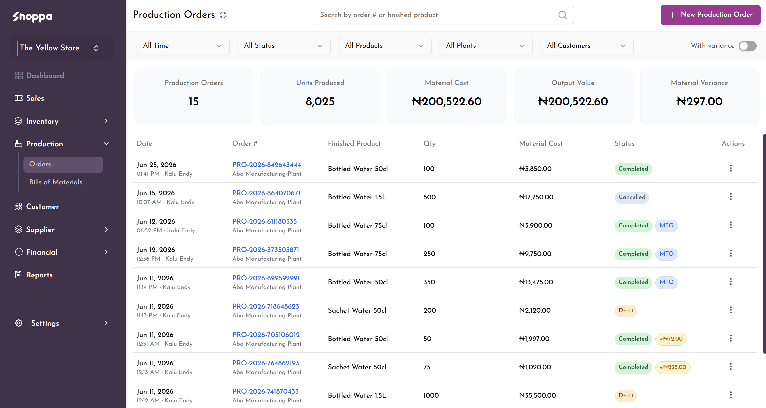Click the Customer people icon
Viewport: 766px width, 408px height.
click(19, 207)
